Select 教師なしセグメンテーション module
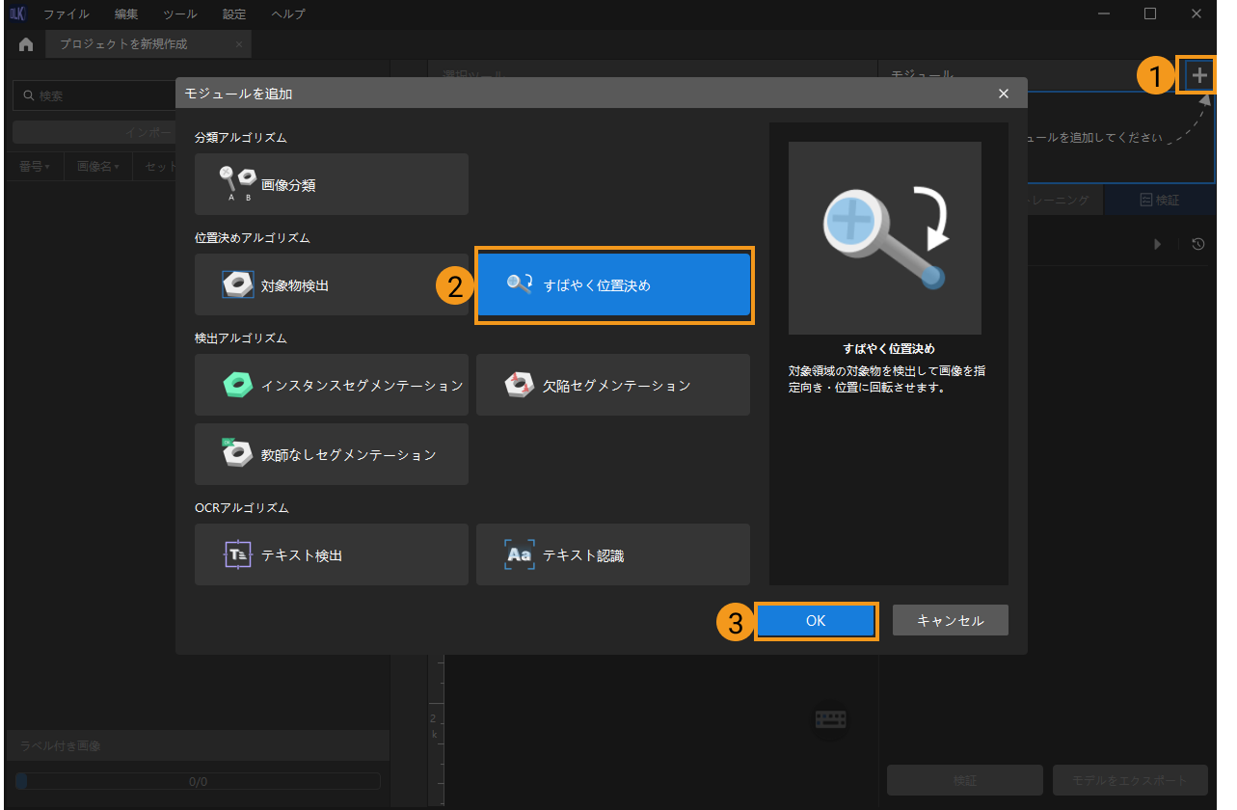The width and height of the screenshot is (1237, 810). point(331,454)
